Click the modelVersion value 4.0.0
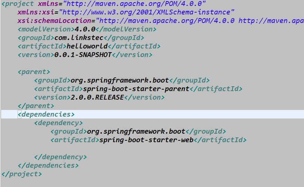This screenshot has width=304, height=187. [85, 29]
